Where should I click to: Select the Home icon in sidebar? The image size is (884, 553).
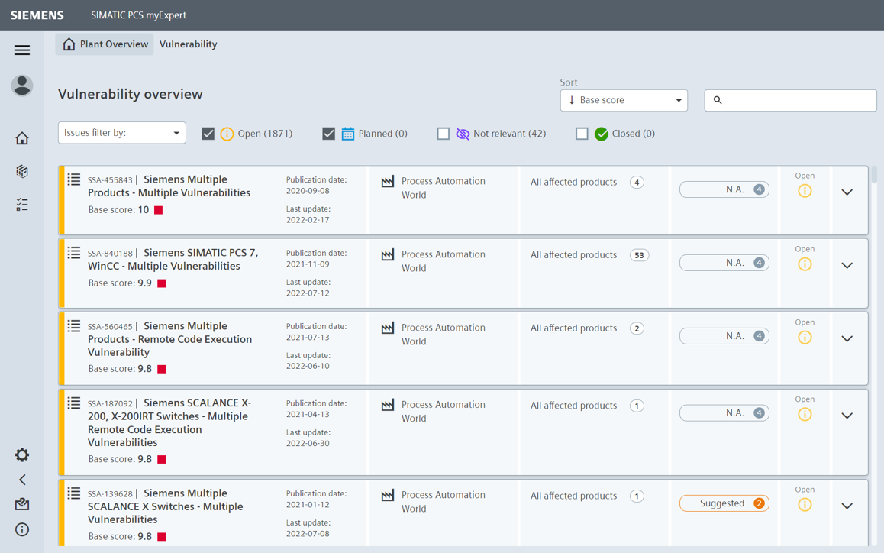(21, 137)
